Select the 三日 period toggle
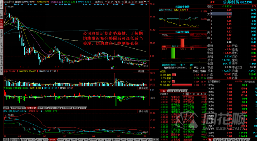Screen dimensions: 257x141 pos(170,91)
